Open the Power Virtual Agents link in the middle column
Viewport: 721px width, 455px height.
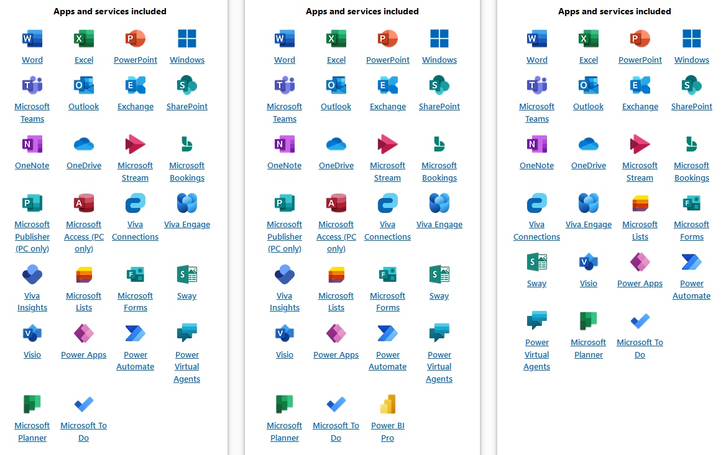coord(439,367)
